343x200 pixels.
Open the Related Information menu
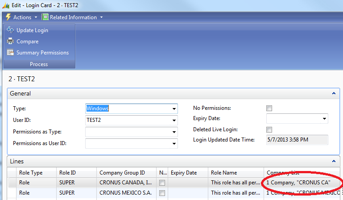(73, 17)
